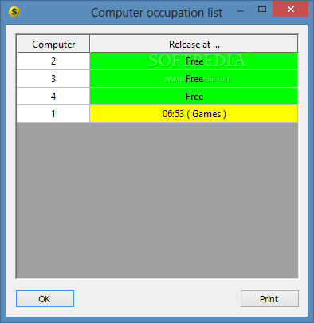The image size is (314, 323).
Task: Click the '06:53 ( Games )' cell
Action: 194,114
